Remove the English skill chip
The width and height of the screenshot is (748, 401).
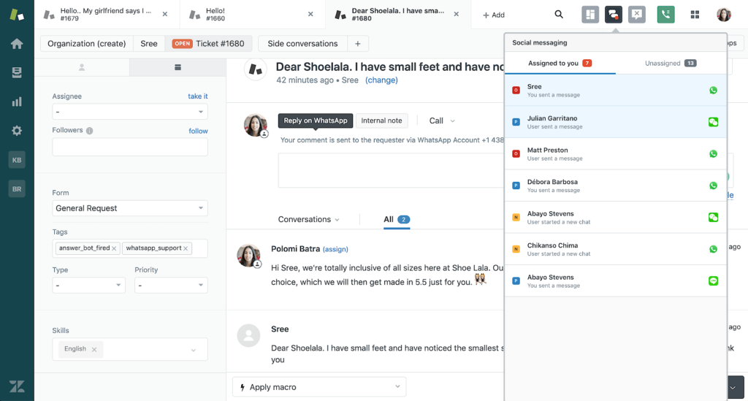click(x=93, y=349)
